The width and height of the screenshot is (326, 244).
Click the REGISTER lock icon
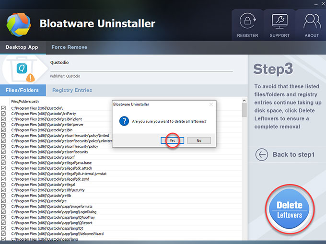[248, 21]
